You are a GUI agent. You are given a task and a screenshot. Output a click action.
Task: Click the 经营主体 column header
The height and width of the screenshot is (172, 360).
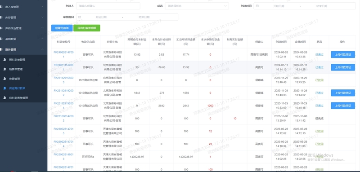pyautogui.click(x=112, y=42)
